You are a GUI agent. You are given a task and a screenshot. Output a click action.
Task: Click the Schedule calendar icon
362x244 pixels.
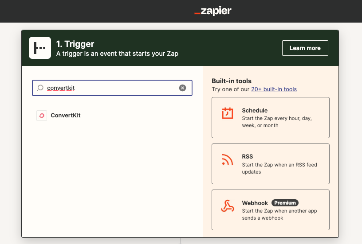[228, 113]
